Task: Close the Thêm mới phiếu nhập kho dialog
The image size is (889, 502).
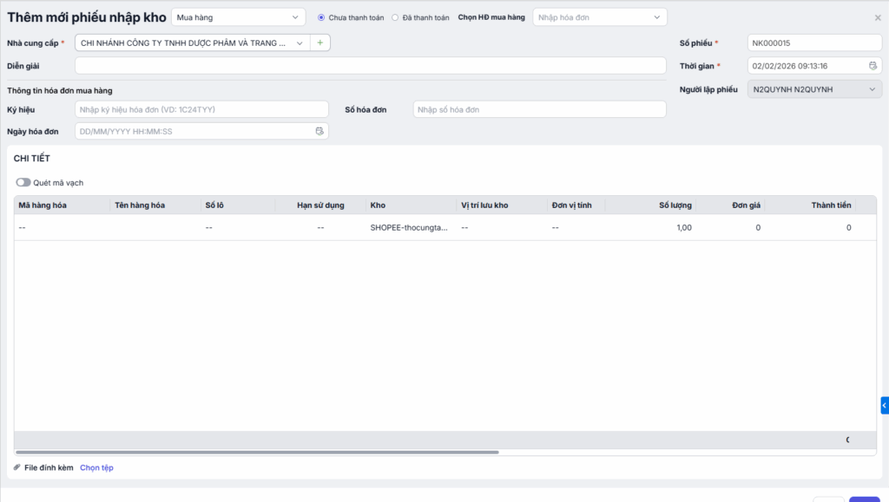Action: [x=877, y=17]
